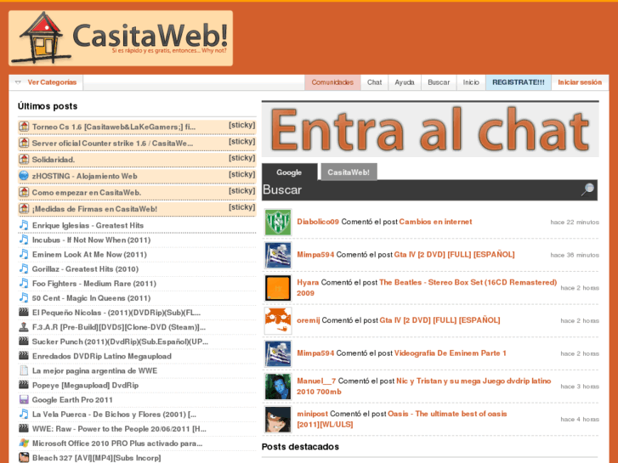Click music note icon beside Foo Fighters post
The image size is (618, 463).
[x=24, y=283]
